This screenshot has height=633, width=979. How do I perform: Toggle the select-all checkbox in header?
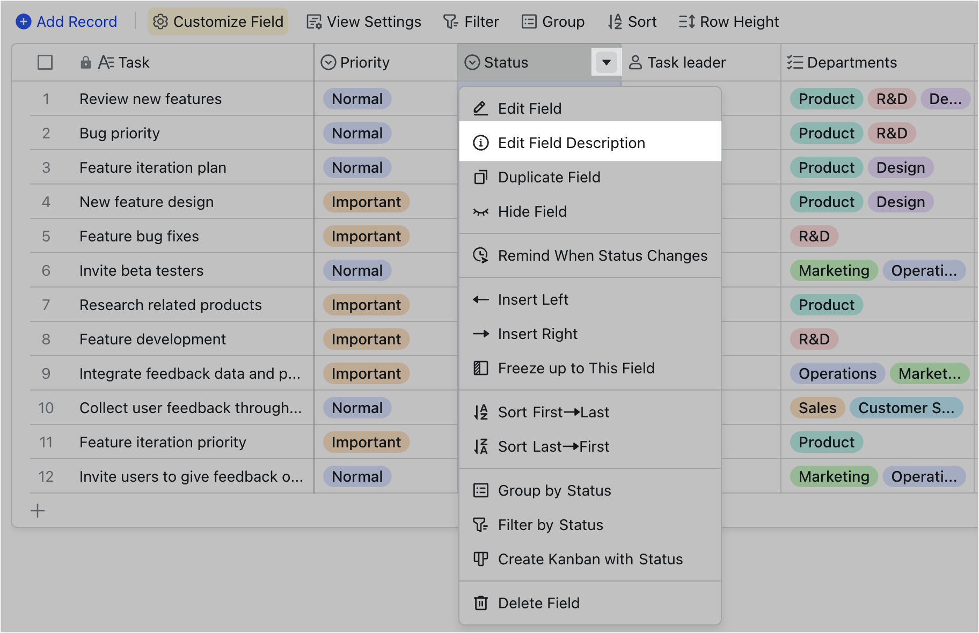(45, 62)
